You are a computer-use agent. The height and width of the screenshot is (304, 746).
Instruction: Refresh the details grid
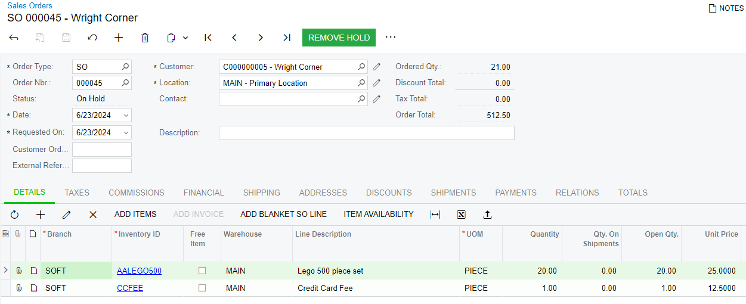[15, 215]
